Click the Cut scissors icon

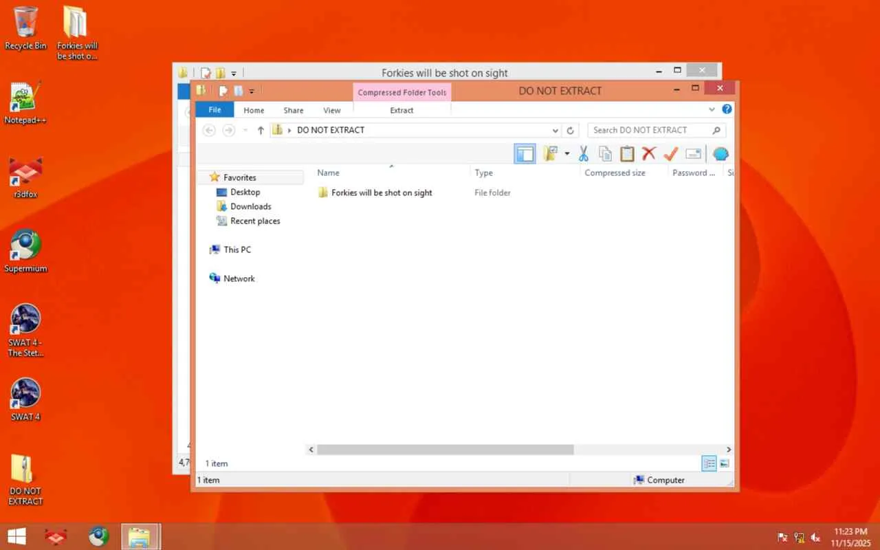[x=584, y=154]
